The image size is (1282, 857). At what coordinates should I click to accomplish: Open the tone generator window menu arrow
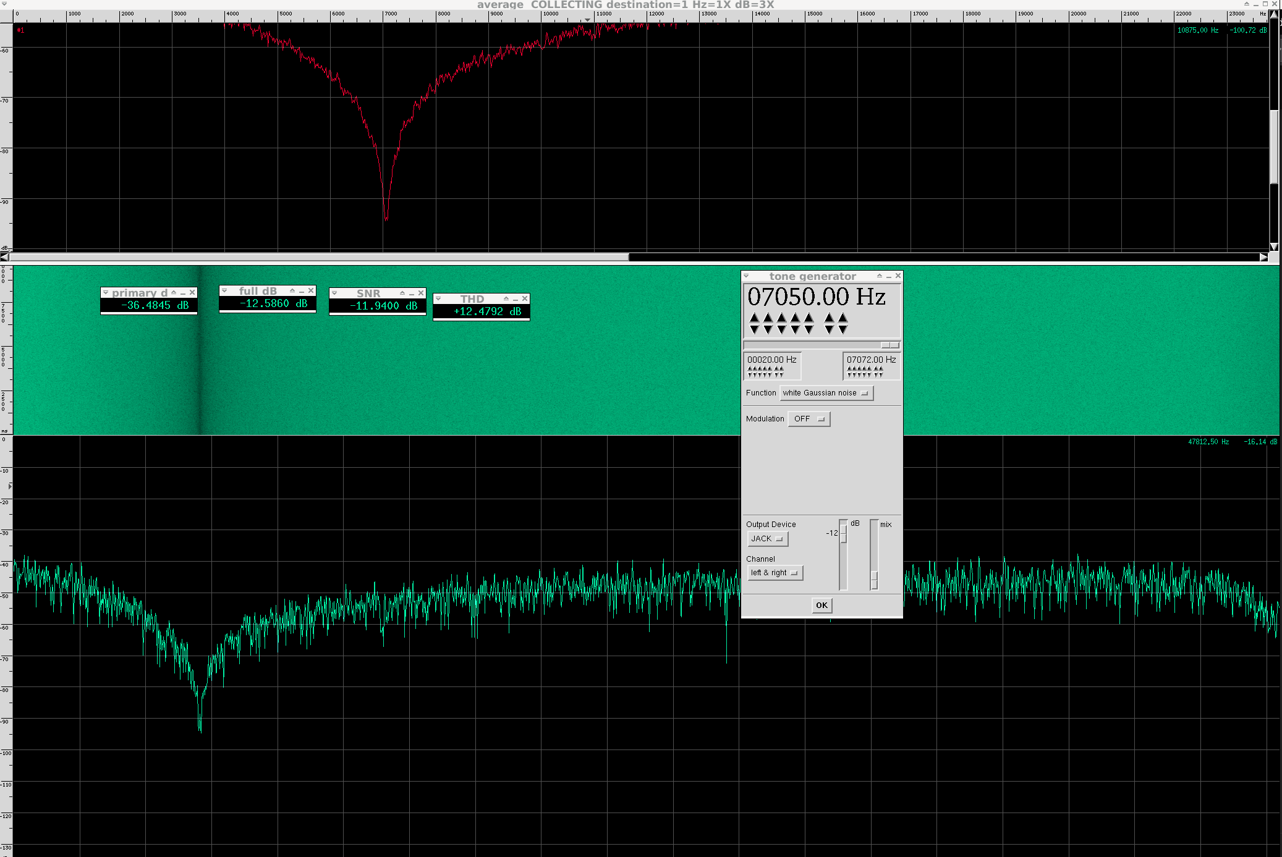[x=747, y=276]
